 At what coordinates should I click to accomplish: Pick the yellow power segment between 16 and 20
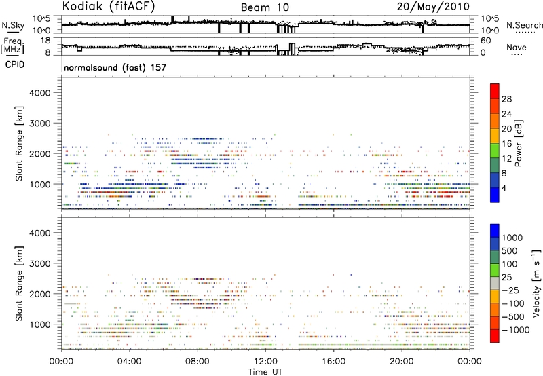(x=495, y=136)
